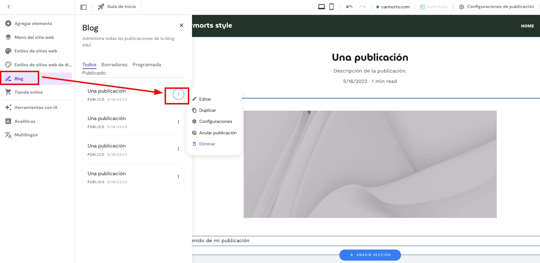Open Analíticas section
Screen dimensions: 540x263
click(25, 121)
